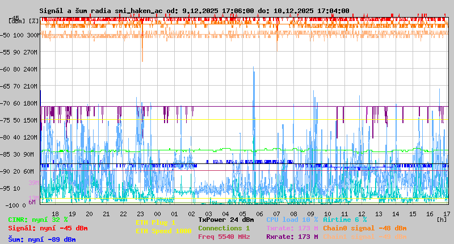Click the CPU load legend entry

[x=292, y=219]
